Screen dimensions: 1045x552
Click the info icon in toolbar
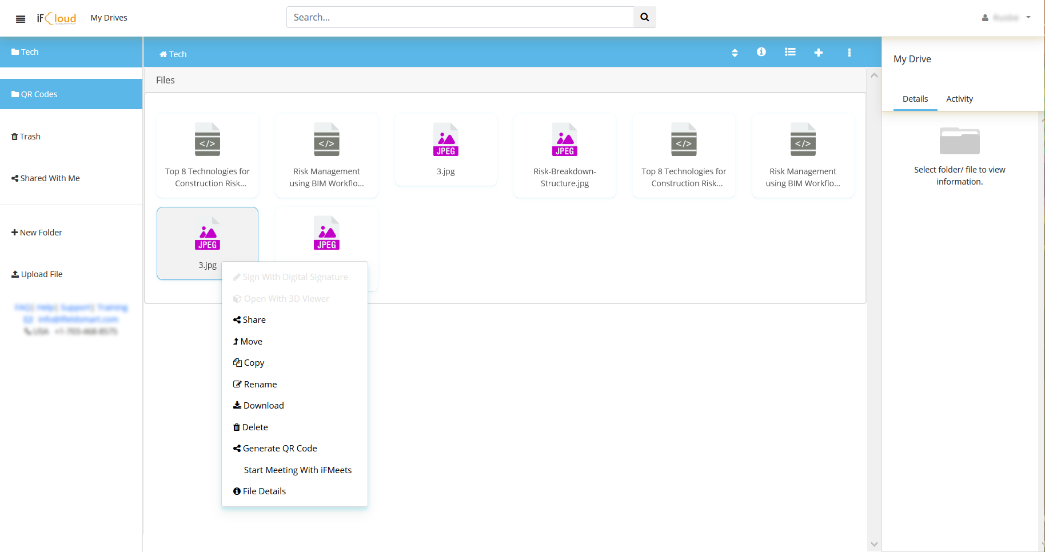point(761,52)
